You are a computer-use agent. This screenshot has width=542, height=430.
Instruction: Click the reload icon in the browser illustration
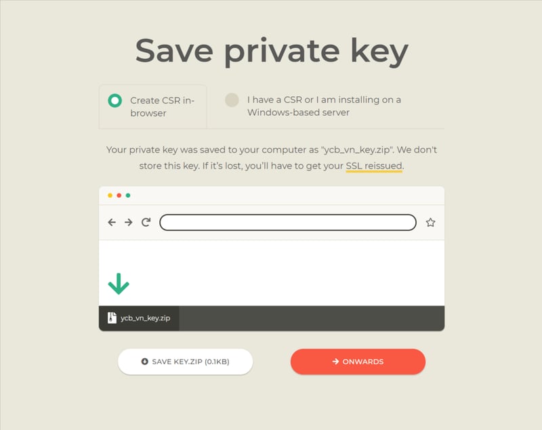(x=146, y=222)
